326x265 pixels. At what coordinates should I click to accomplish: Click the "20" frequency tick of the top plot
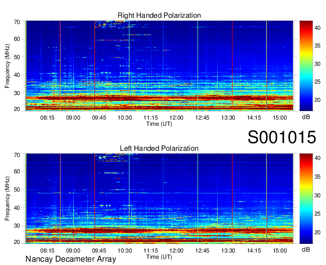[17, 109]
